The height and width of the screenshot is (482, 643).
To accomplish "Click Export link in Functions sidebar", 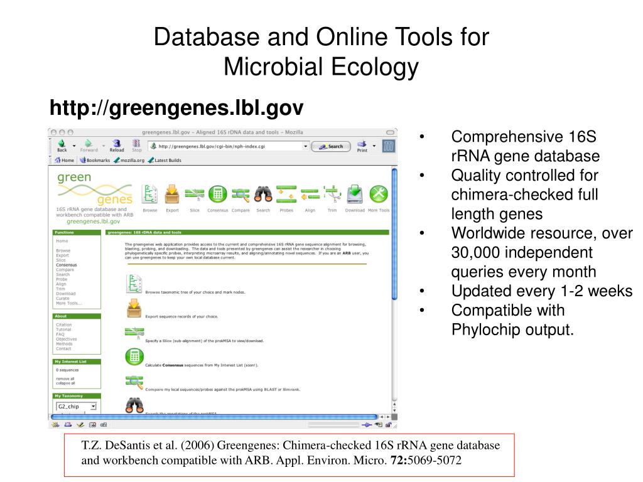I will (x=62, y=255).
